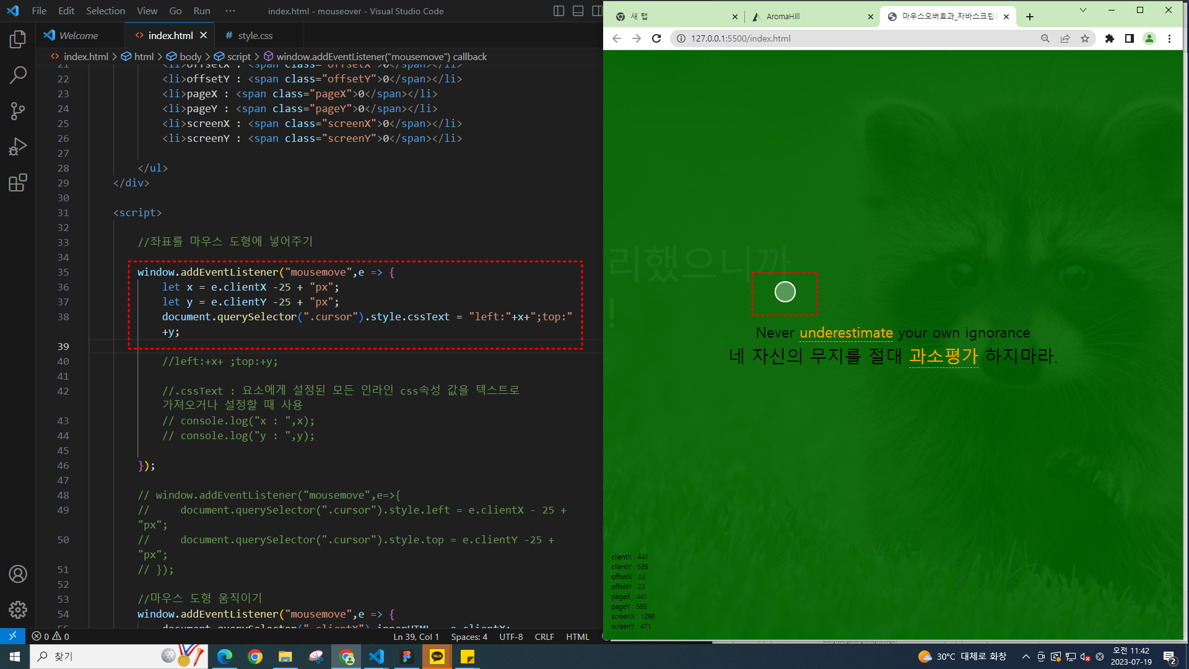Open Chrome tab search dropdown arrow

pyautogui.click(x=1083, y=11)
